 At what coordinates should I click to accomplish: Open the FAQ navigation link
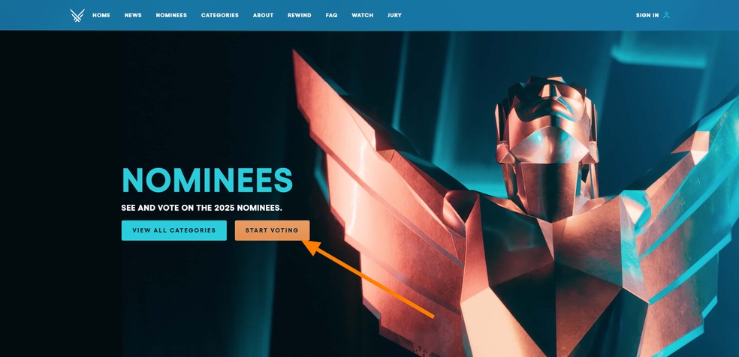331,16
